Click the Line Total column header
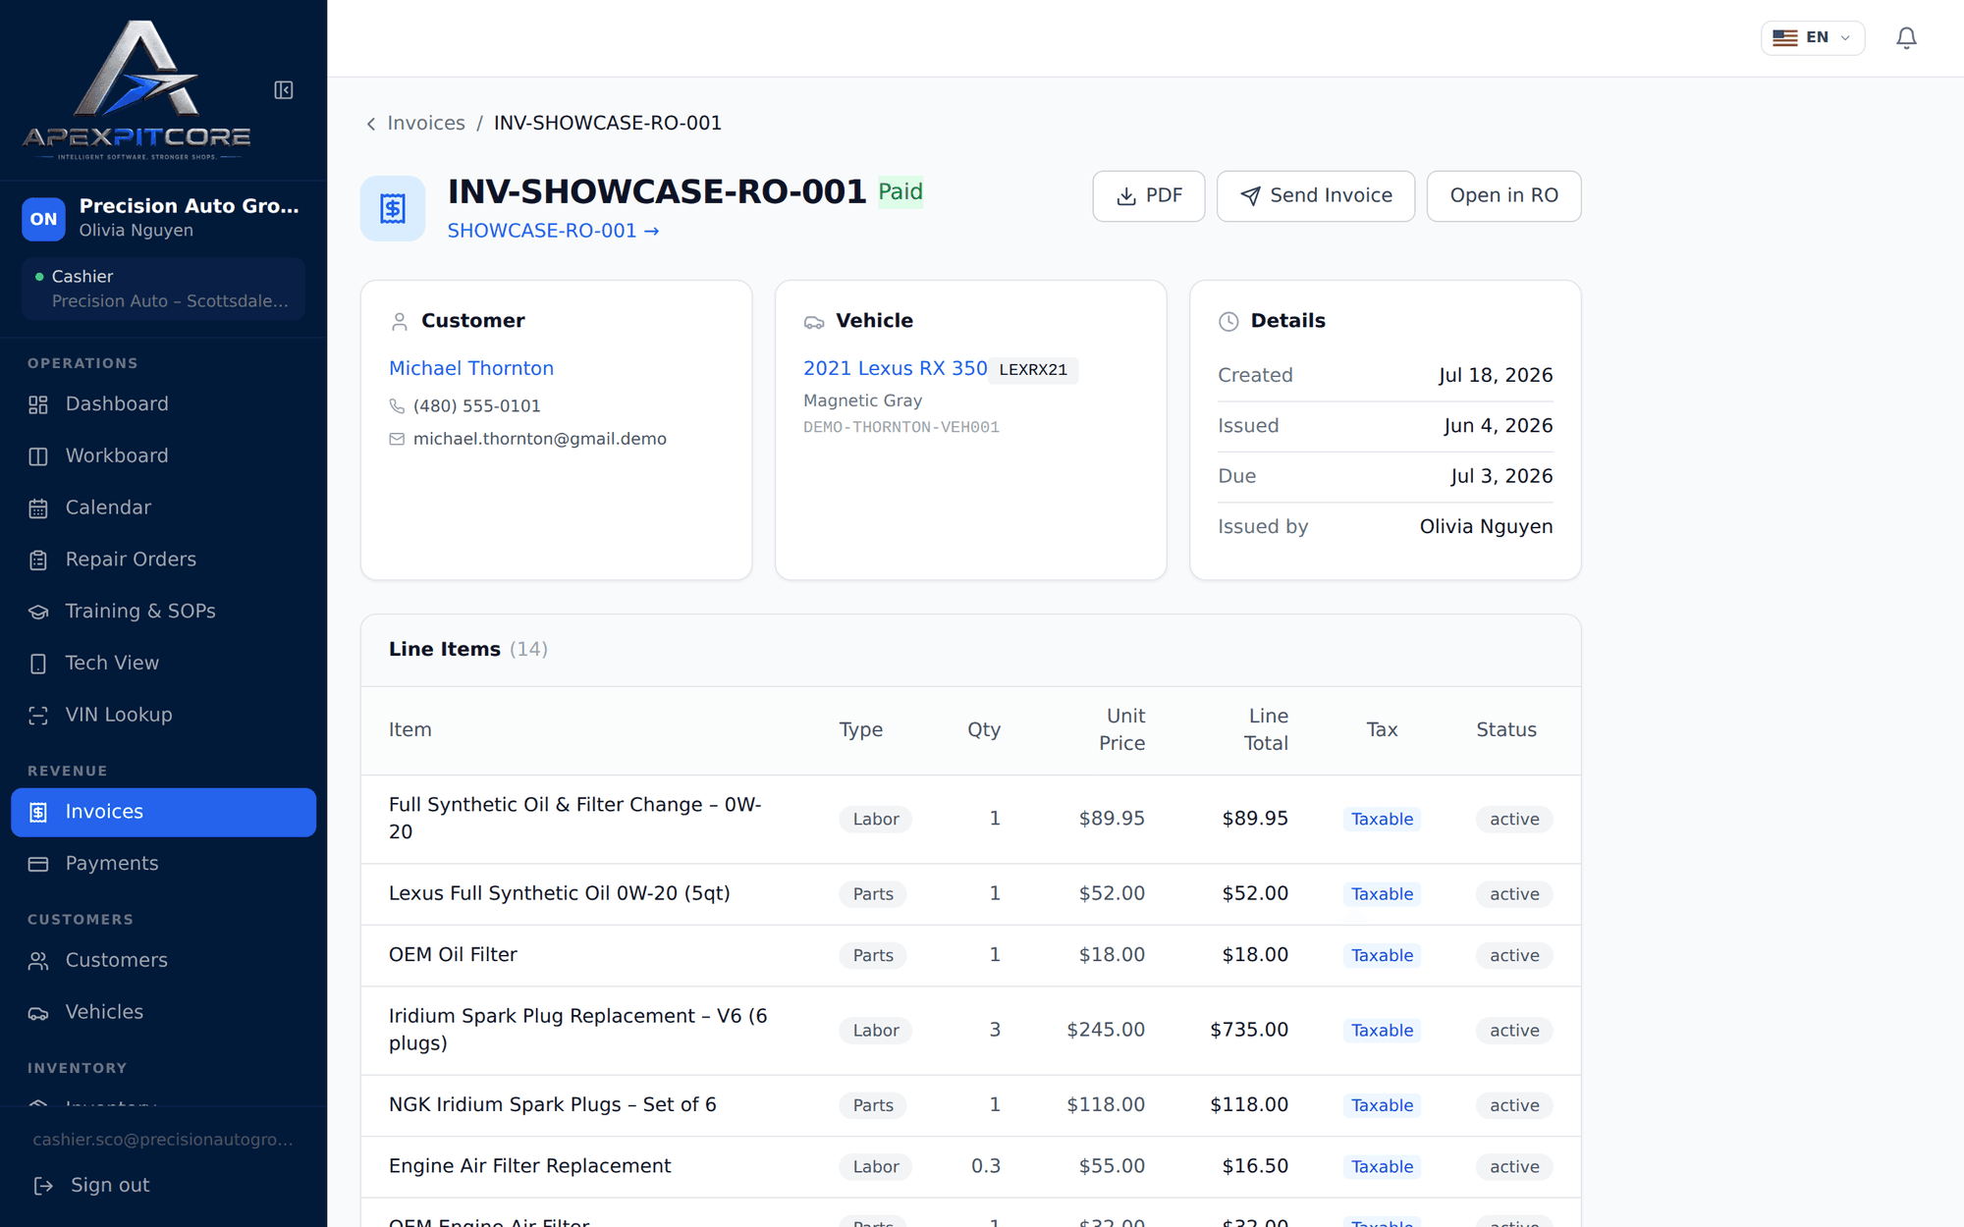Image resolution: width=1964 pixels, height=1227 pixels. pos(1266,729)
